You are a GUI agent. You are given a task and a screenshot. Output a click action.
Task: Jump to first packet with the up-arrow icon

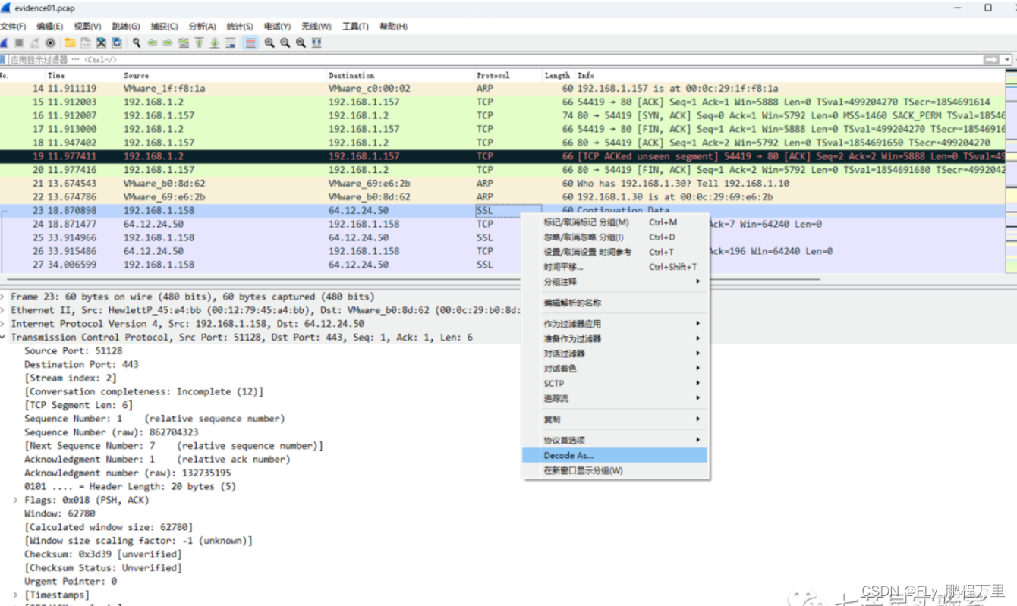[x=199, y=43]
